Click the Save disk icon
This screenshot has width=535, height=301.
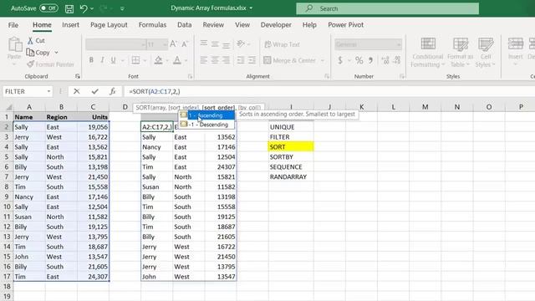(x=69, y=8)
